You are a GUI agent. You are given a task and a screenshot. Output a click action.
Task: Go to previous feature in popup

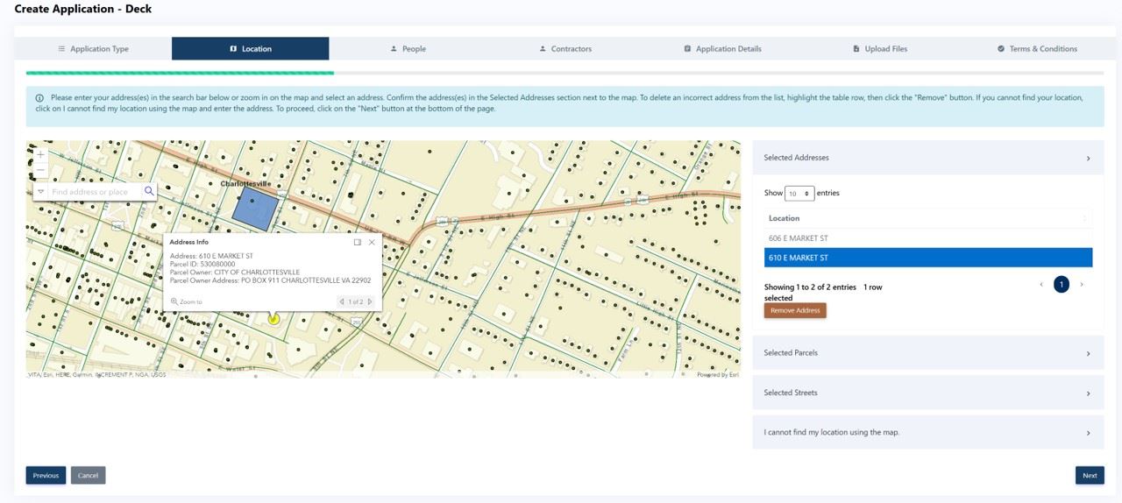point(342,301)
